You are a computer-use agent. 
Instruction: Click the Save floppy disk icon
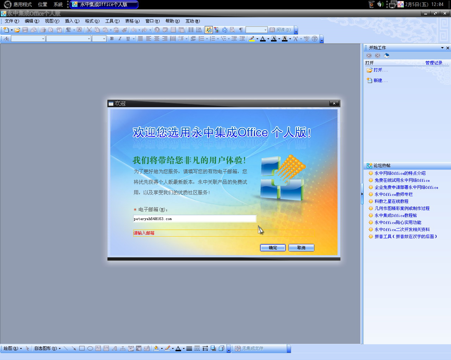(25, 30)
